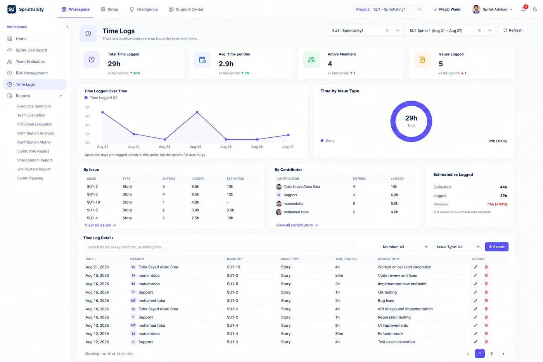
Task: Follow the View all issues link
Action: [100, 225]
